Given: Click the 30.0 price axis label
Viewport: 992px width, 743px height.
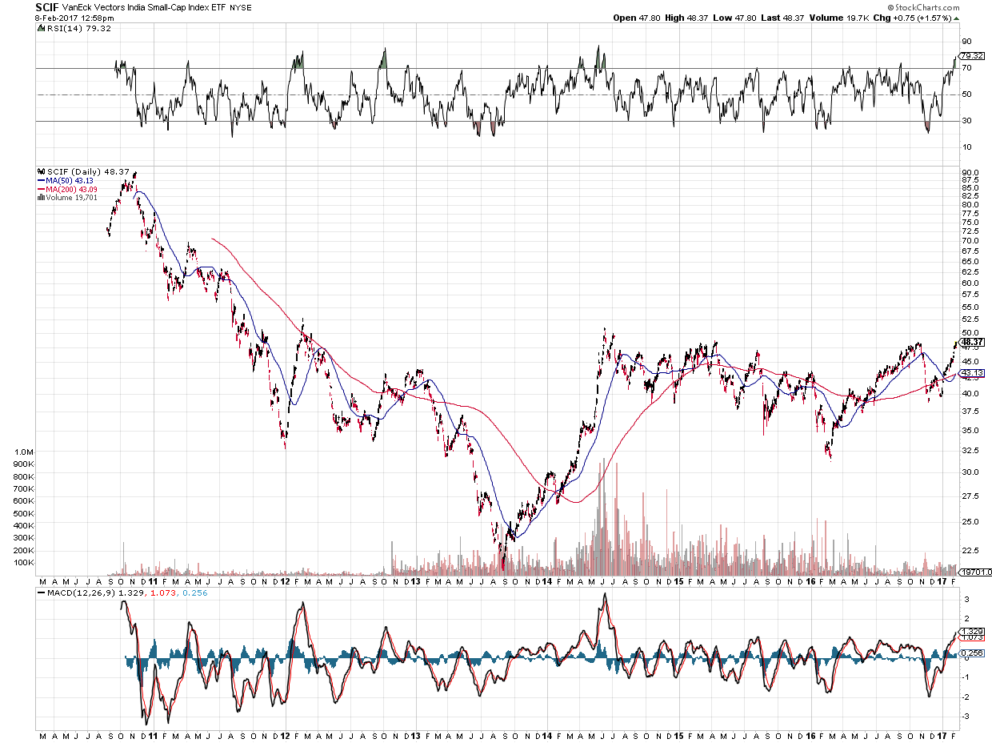Looking at the screenshot, I should click(x=970, y=472).
